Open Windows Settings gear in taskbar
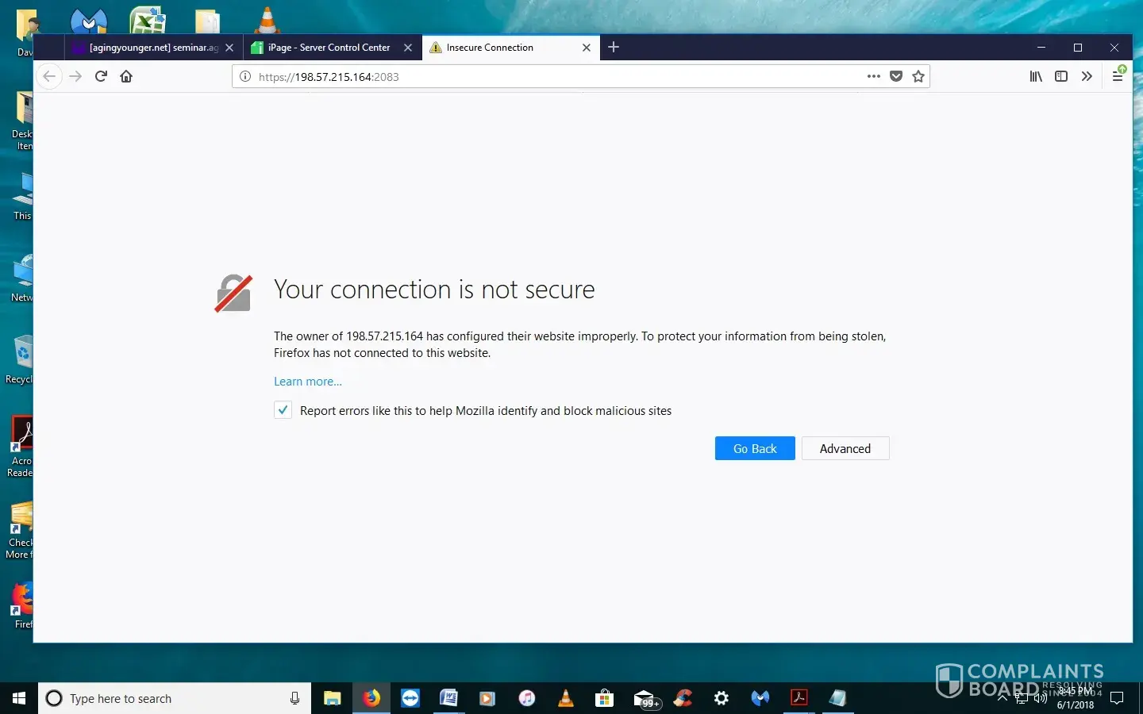Screen dimensions: 1143x714 click(722, 698)
